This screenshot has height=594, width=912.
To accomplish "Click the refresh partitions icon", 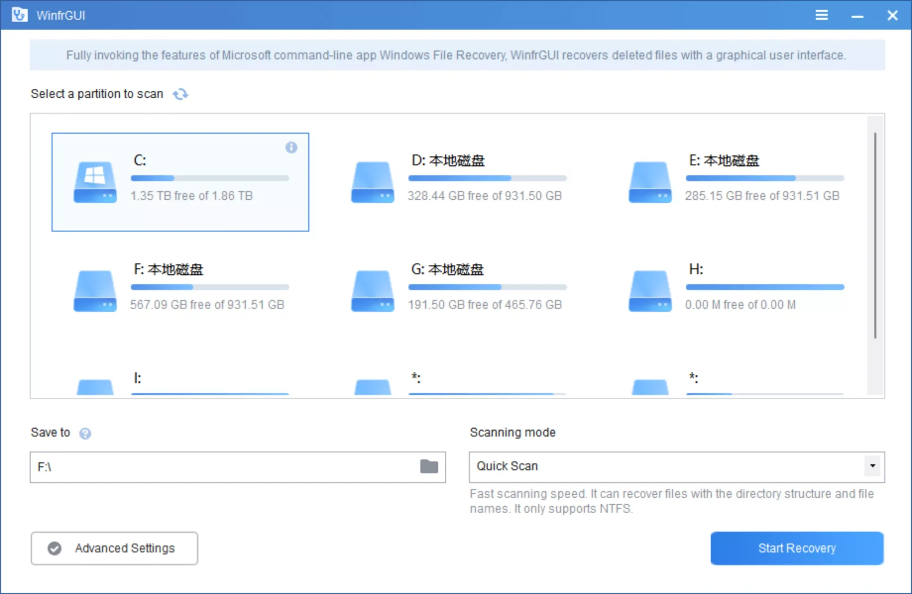I will tap(180, 94).
